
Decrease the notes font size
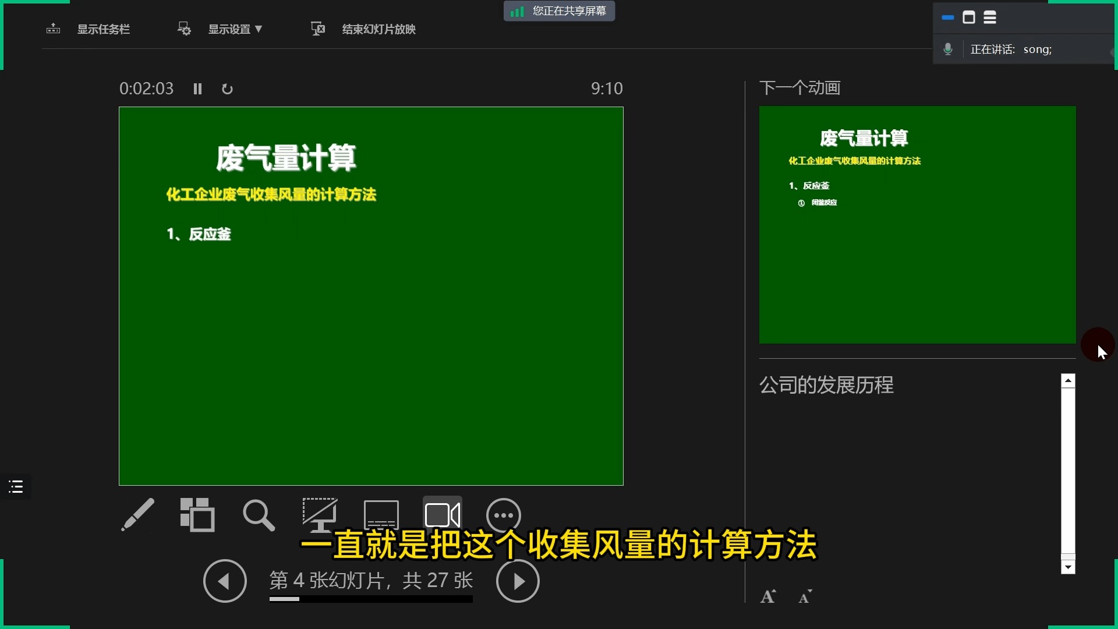click(x=805, y=596)
